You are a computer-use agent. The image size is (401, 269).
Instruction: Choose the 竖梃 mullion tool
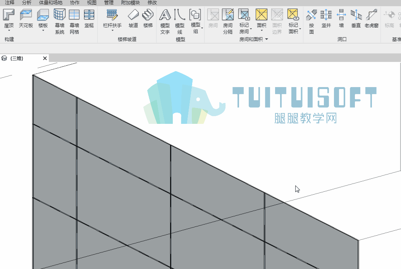point(89,19)
